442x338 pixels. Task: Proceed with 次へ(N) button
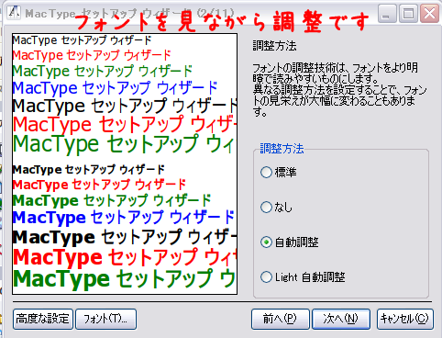pyautogui.click(x=341, y=319)
